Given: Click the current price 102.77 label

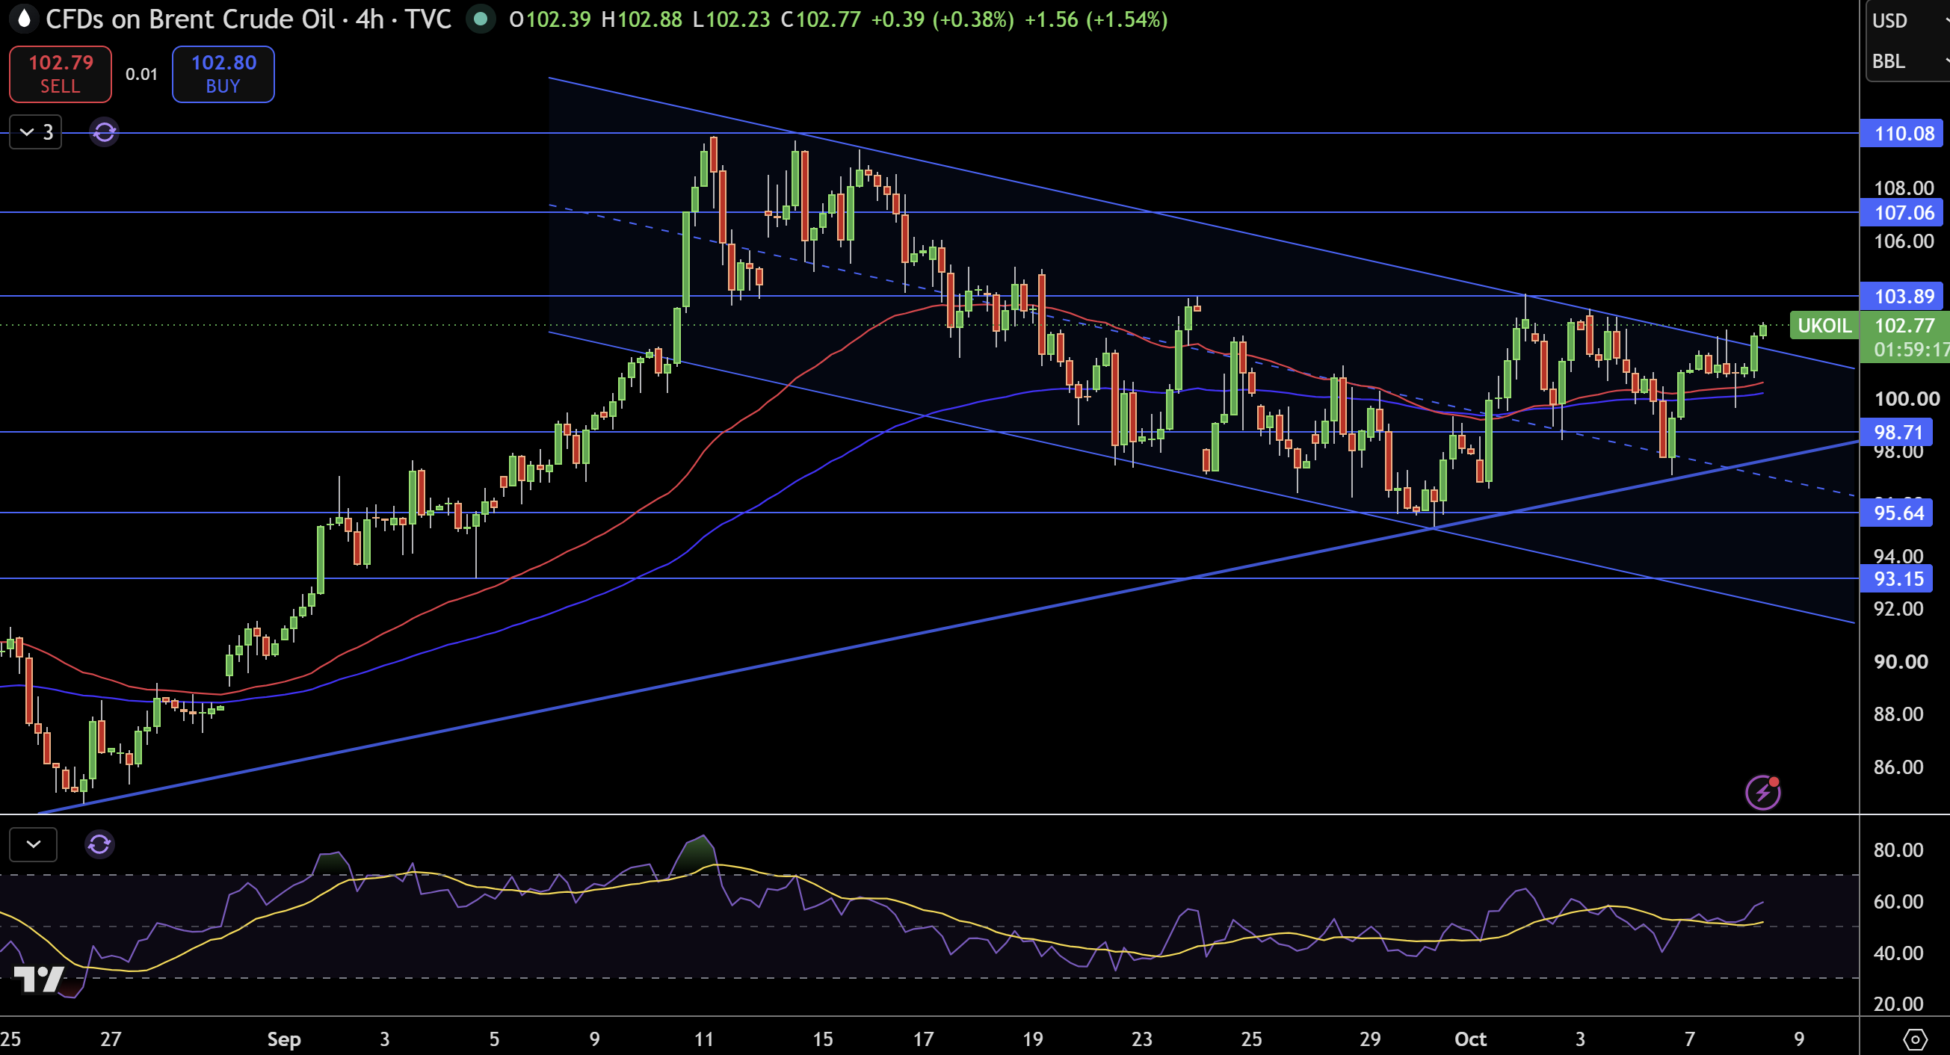Looking at the screenshot, I should (1904, 327).
